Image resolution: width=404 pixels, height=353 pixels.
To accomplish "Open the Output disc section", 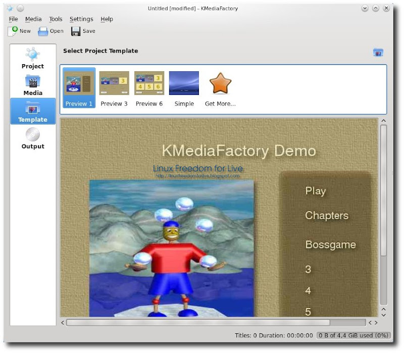I will [x=33, y=138].
